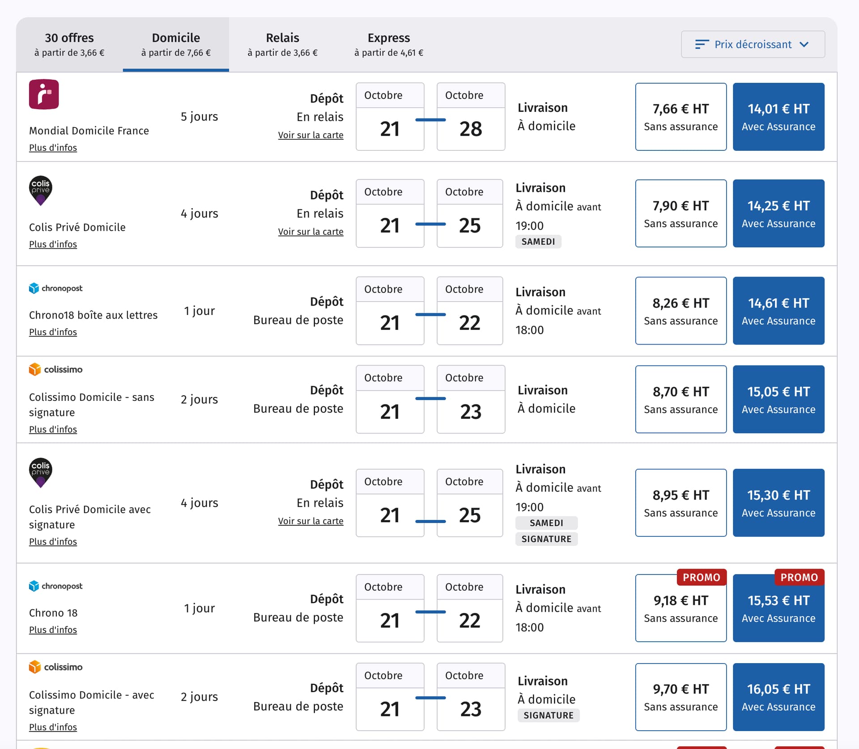Screen dimensions: 859x749
Task: Click the sort lines icon beside Prix décroissant
Action: tap(702, 44)
